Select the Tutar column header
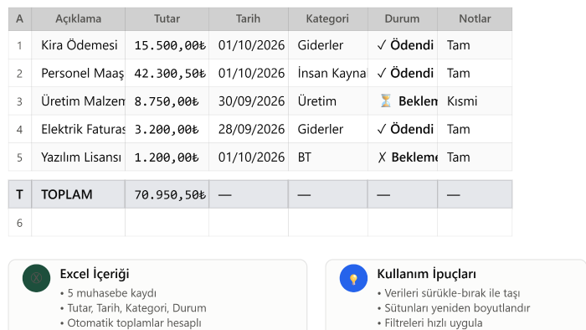The height and width of the screenshot is (330, 586). coord(167,18)
